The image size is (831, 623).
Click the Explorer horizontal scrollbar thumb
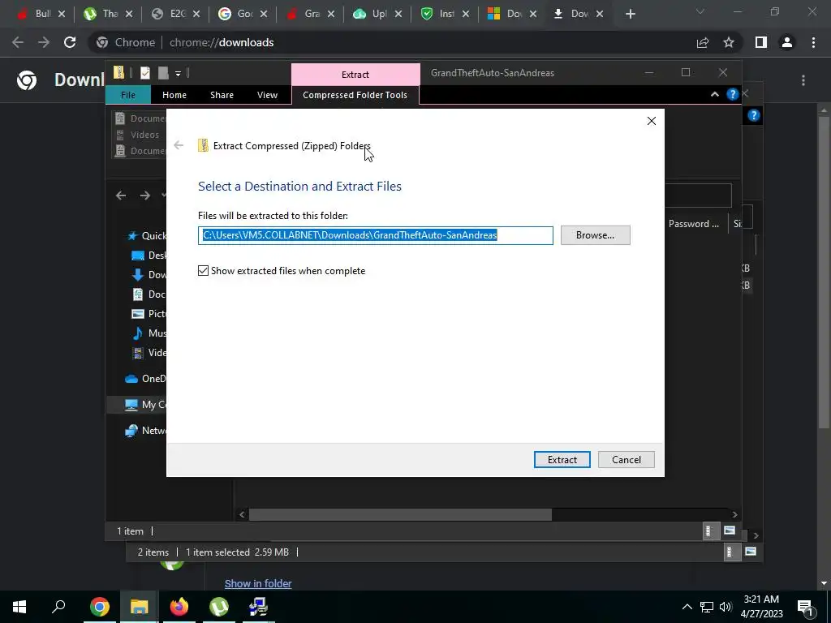point(400,514)
